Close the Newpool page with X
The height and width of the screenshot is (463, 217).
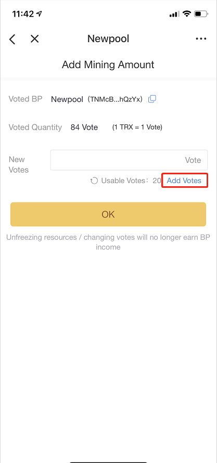pos(34,38)
